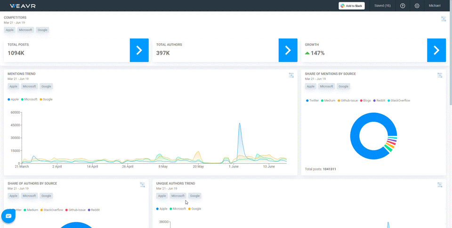The image size is (452, 228).
Task: Click Microsoft tag in Share of Authors panel
Action: (29, 196)
